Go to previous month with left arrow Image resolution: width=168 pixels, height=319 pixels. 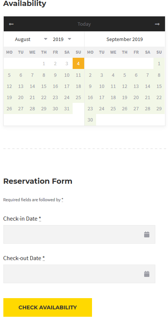click(x=11, y=24)
